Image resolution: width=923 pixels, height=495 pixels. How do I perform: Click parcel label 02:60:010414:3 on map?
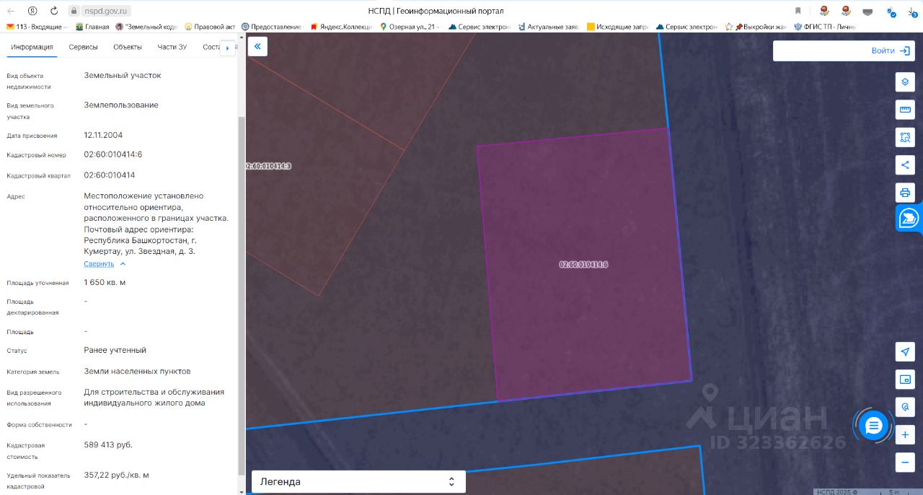point(268,166)
